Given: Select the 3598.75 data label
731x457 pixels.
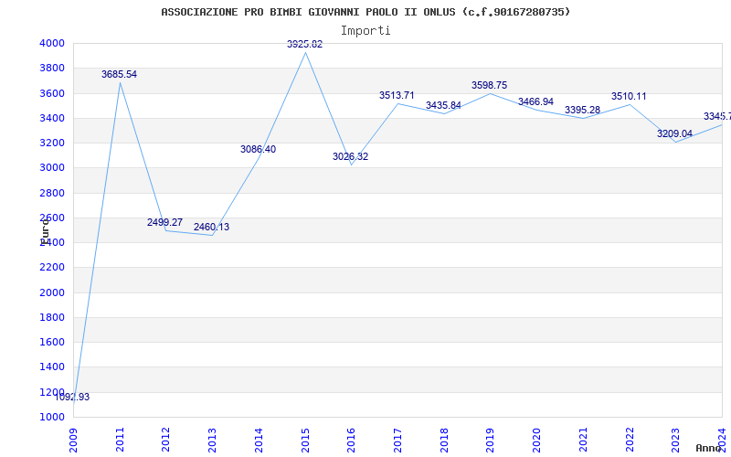Looking at the screenshot, I should click(490, 85).
